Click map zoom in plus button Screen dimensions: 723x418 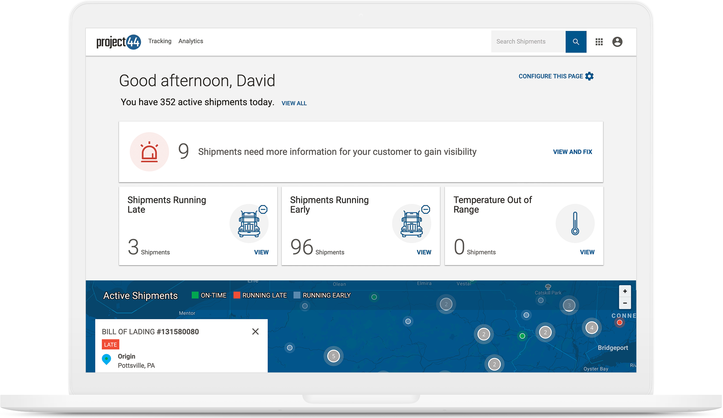(x=624, y=291)
